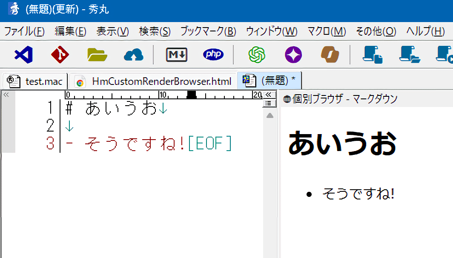Click the purple Gemini star icon

pyautogui.click(x=293, y=54)
